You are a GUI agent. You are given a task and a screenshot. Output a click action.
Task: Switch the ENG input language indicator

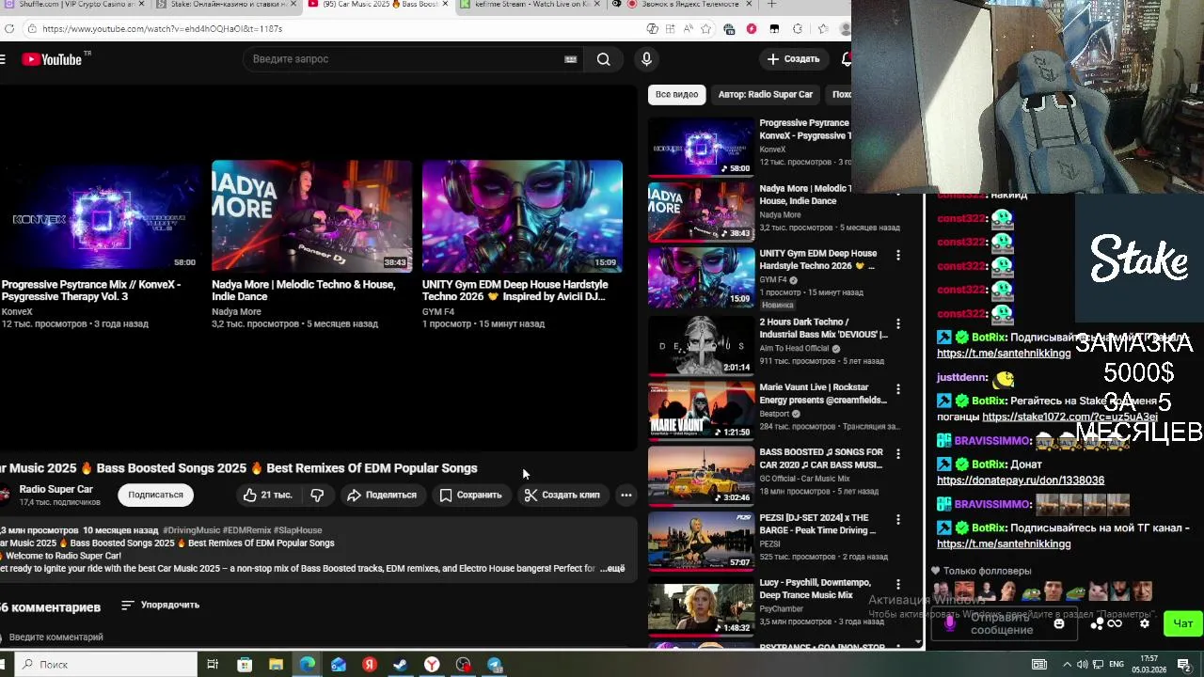[1117, 665]
